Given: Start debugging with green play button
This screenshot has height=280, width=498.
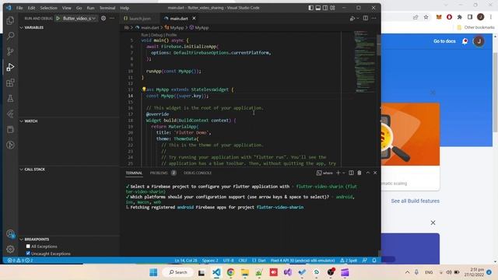Looking at the screenshot, I should click(58, 19).
